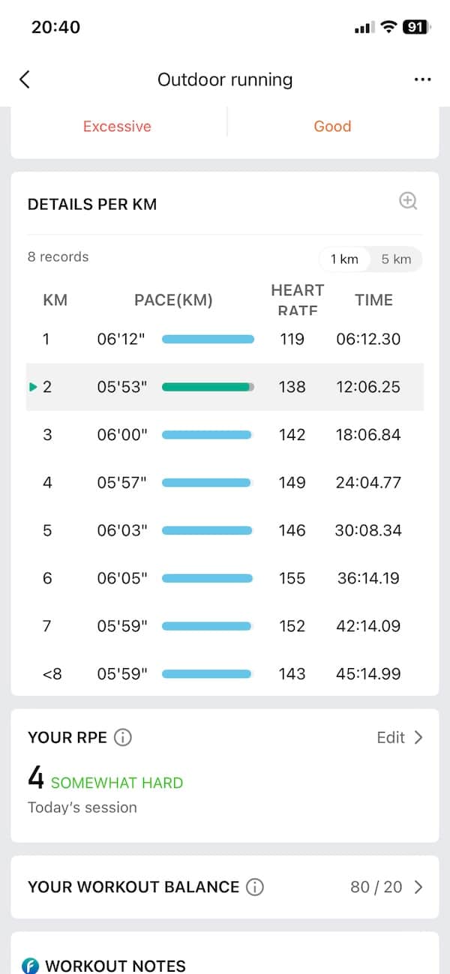450x974 pixels.
Task: Tap the Edit link in RPE card
Action: pyautogui.click(x=391, y=738)
